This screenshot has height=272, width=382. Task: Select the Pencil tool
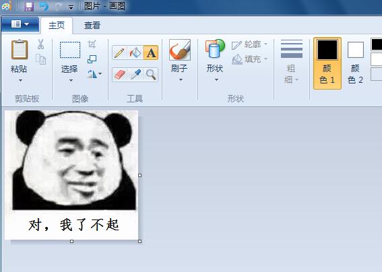(x=119, y=53)
